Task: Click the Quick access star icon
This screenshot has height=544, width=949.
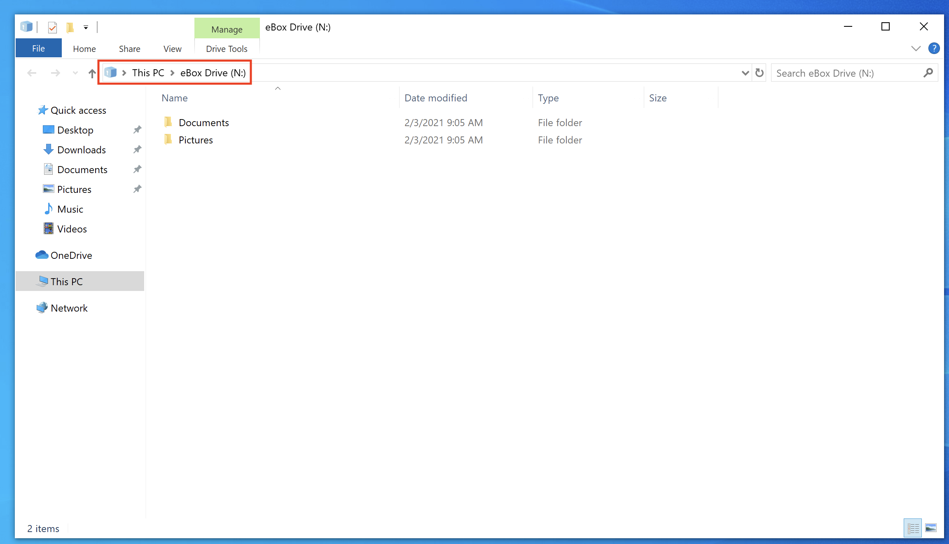Action: 43,110
